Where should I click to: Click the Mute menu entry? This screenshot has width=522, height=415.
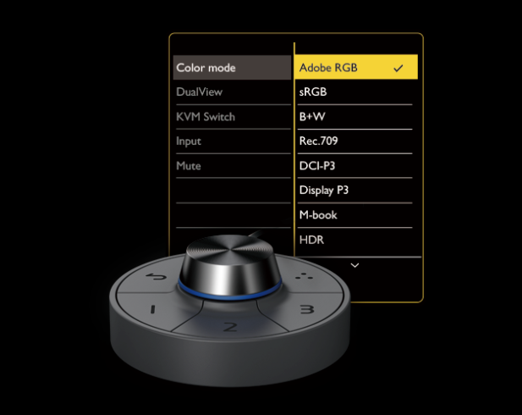[233, 166]
